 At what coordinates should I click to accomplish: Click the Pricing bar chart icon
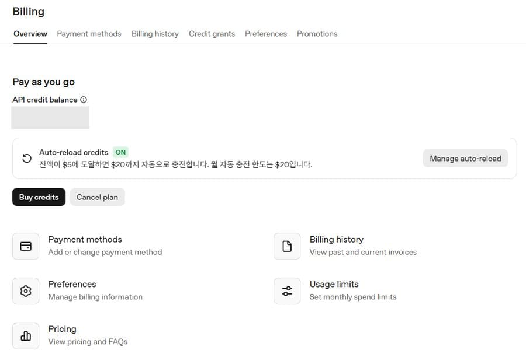pyautogui.click(x=26, y=336)
